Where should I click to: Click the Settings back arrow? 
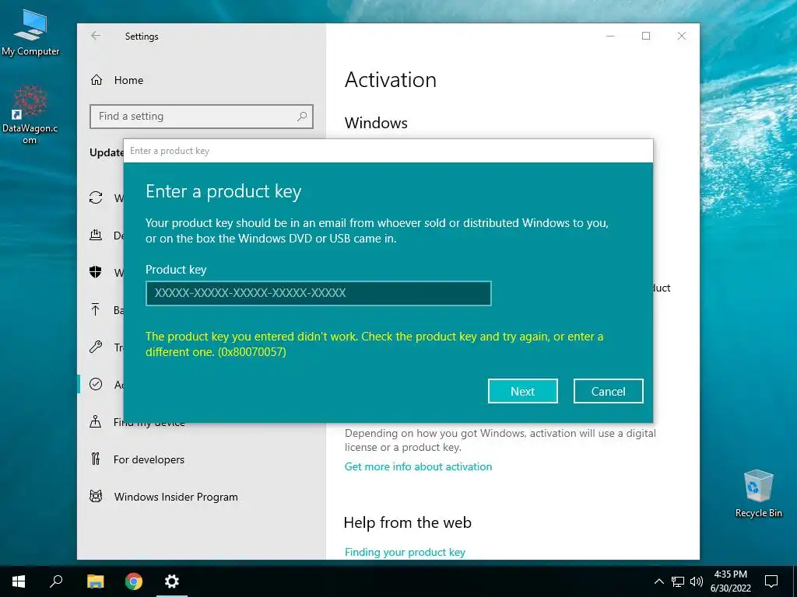tap(96, 36)
